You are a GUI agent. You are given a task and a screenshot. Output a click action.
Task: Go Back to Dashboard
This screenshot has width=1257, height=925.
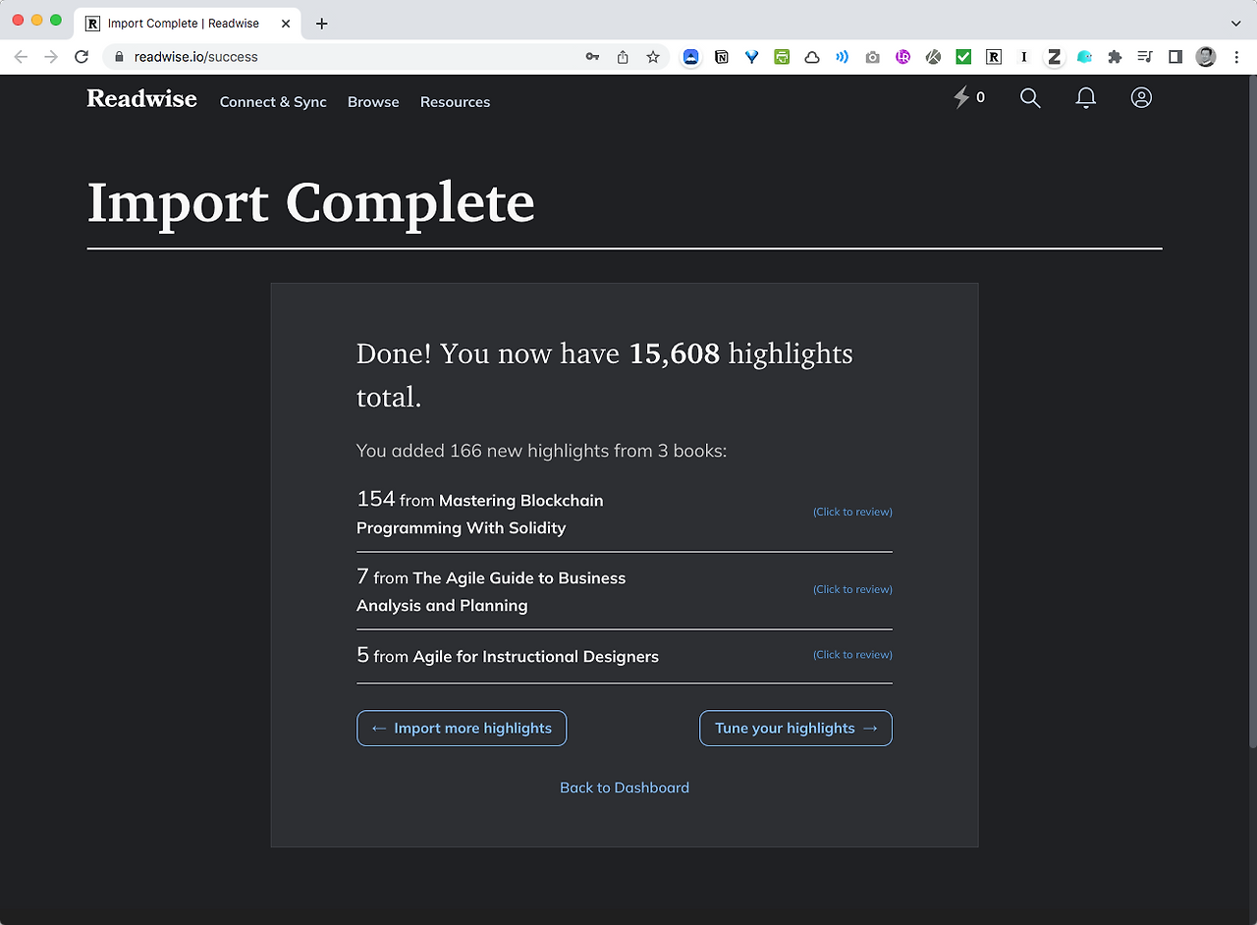625,788
